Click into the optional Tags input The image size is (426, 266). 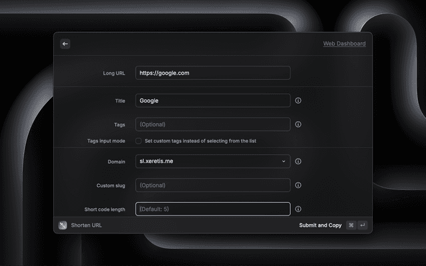click(x=212, y=124)
